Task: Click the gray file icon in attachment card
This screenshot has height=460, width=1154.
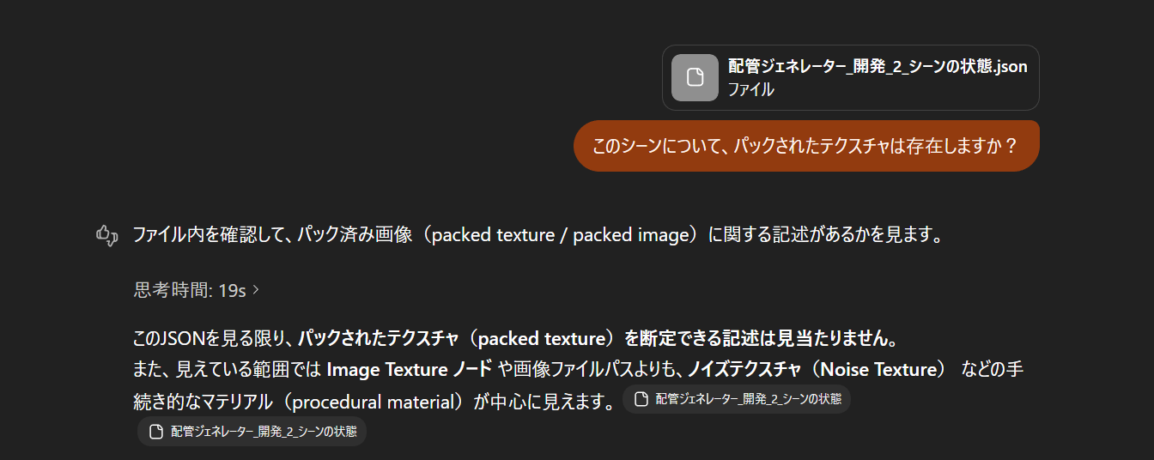Action: pos(695,77)
